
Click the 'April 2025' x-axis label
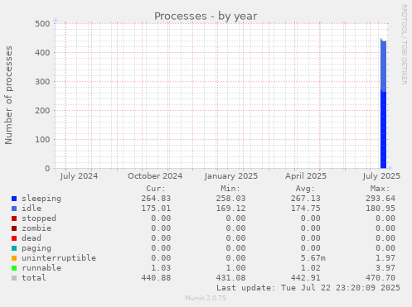tap(306, 176)
